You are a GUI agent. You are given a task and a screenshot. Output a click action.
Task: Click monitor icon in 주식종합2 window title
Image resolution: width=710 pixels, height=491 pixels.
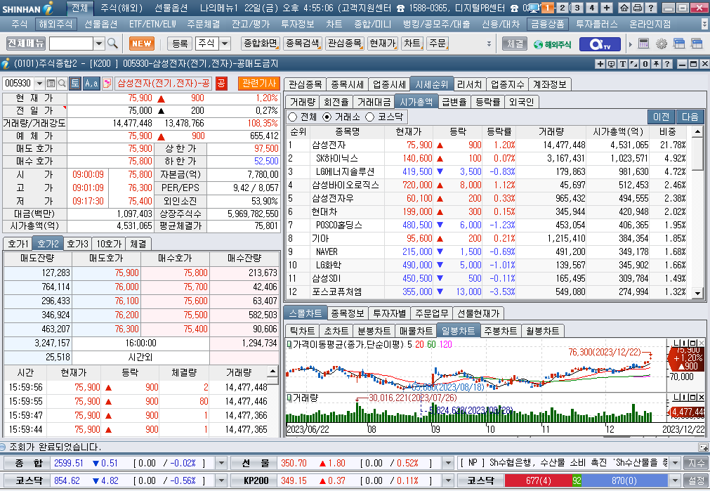click(x=611, y=64)
